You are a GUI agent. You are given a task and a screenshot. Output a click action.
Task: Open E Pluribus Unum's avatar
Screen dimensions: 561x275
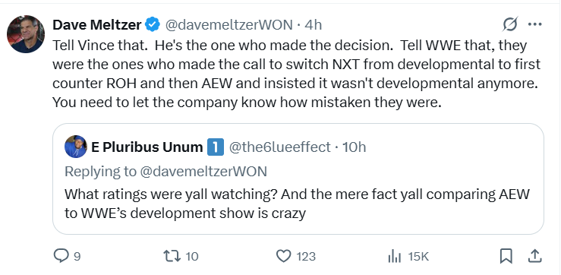pyautogui.click(x=76, y=147)
